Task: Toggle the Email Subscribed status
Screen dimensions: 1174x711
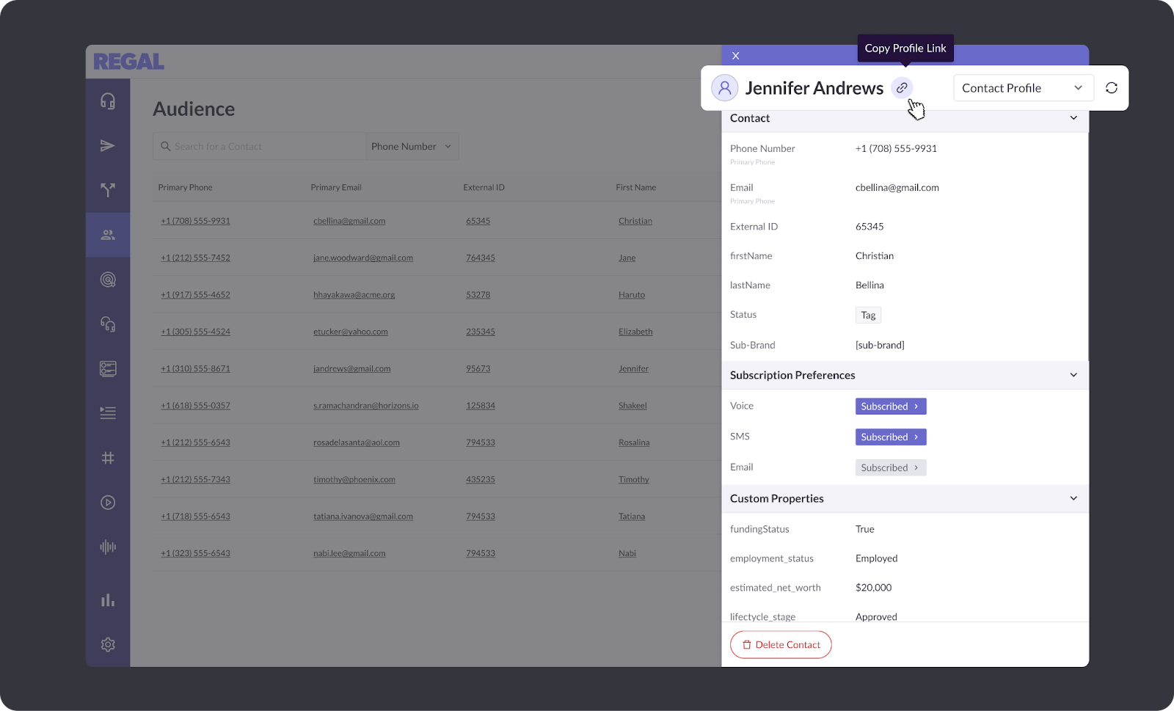Action: pyautogui.click(x=890, y=468)
